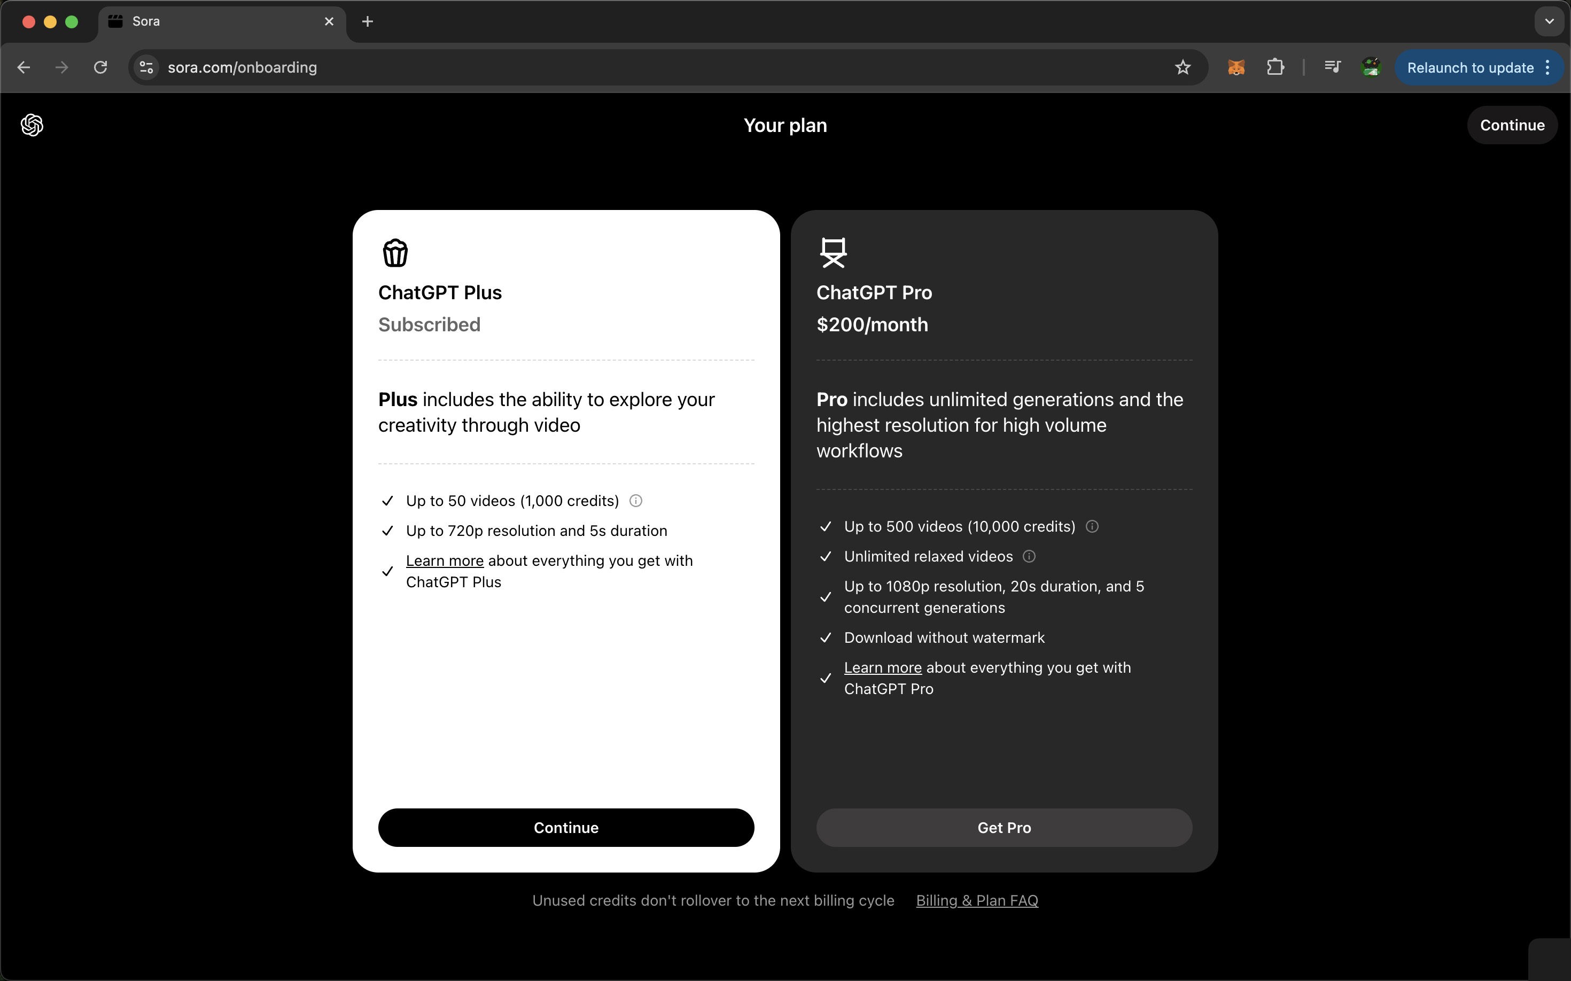Click Continue button in top-right header
The width and height of the screenshot is (1571, 981).
tap(1512, 125)
